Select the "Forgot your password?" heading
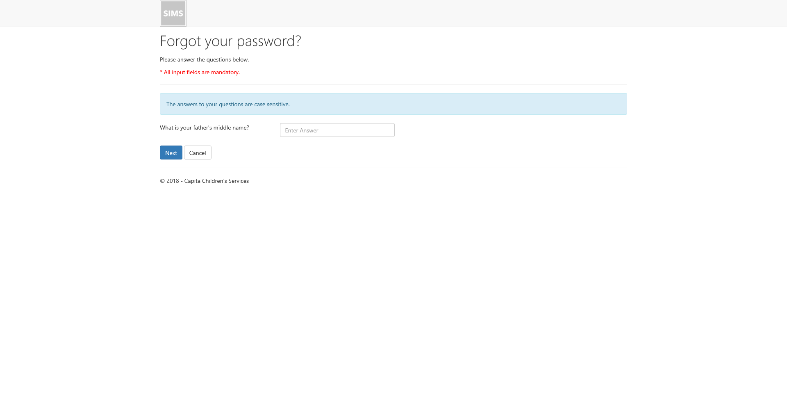The width and height of the screenshot is (787, 394). pyautogui.click(x=230, y=41)
